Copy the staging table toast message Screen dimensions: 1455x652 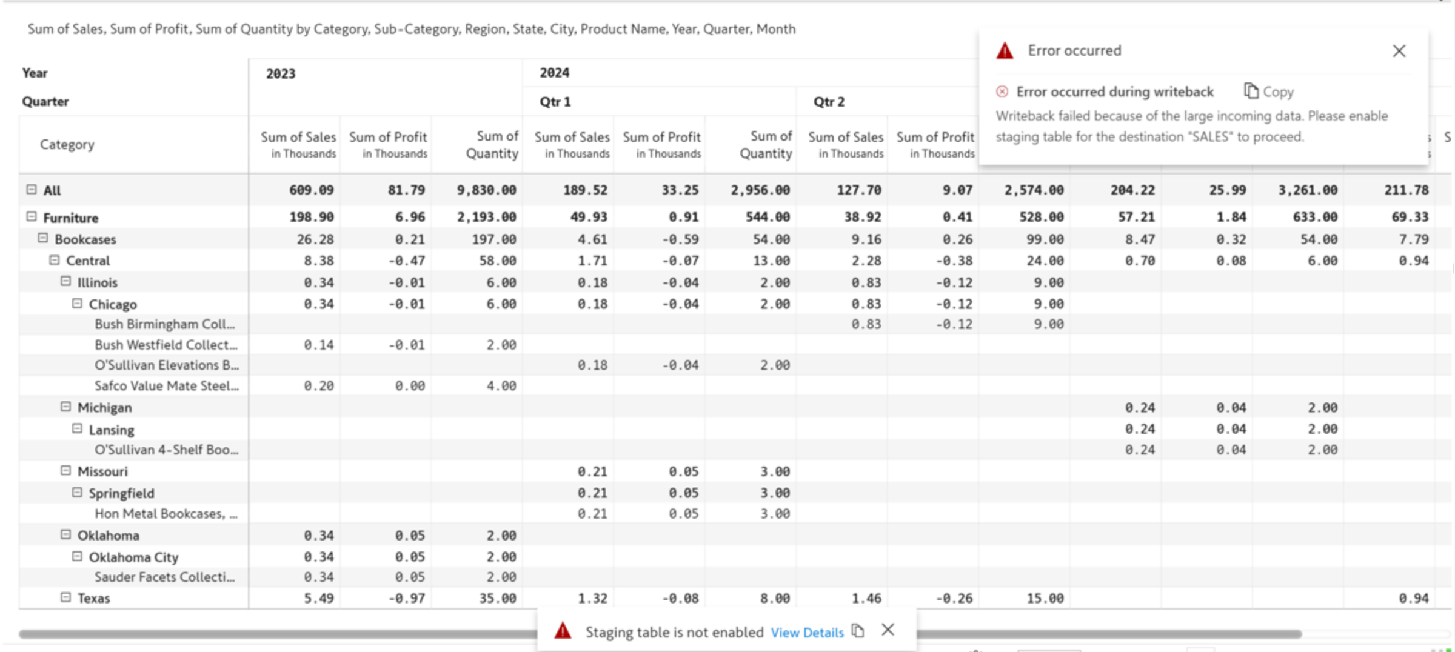[x=858, y=631]
